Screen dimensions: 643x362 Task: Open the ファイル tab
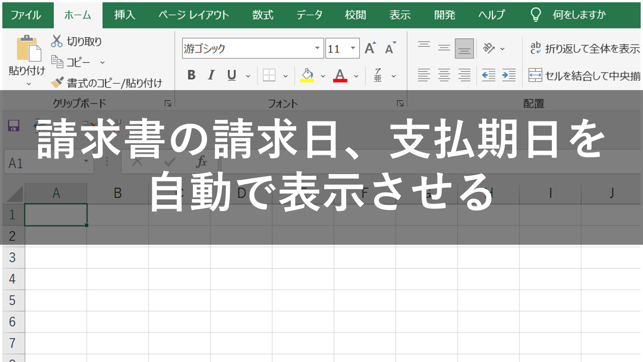26,15
